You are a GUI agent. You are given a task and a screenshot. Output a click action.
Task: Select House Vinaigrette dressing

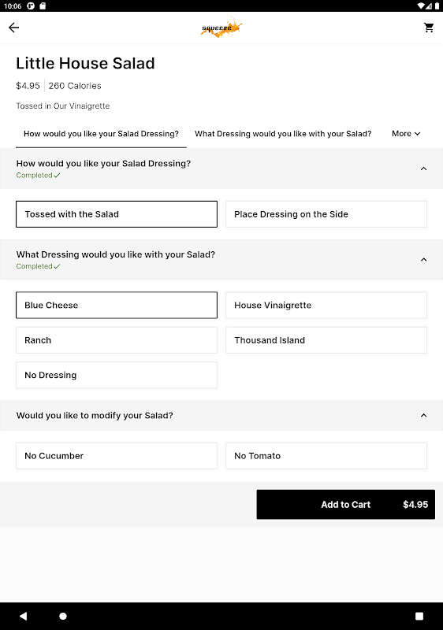[326, 305]
